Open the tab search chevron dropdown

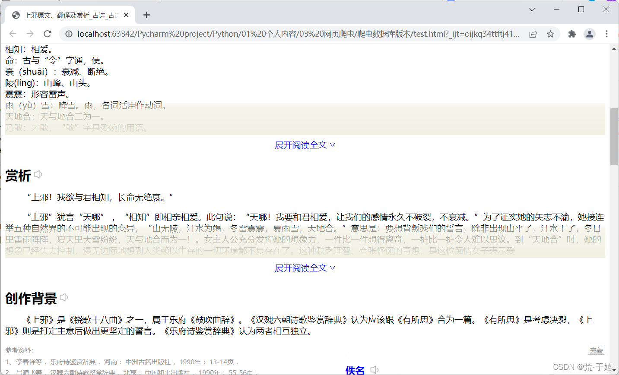pyautogui.click(x=531, y=9)
